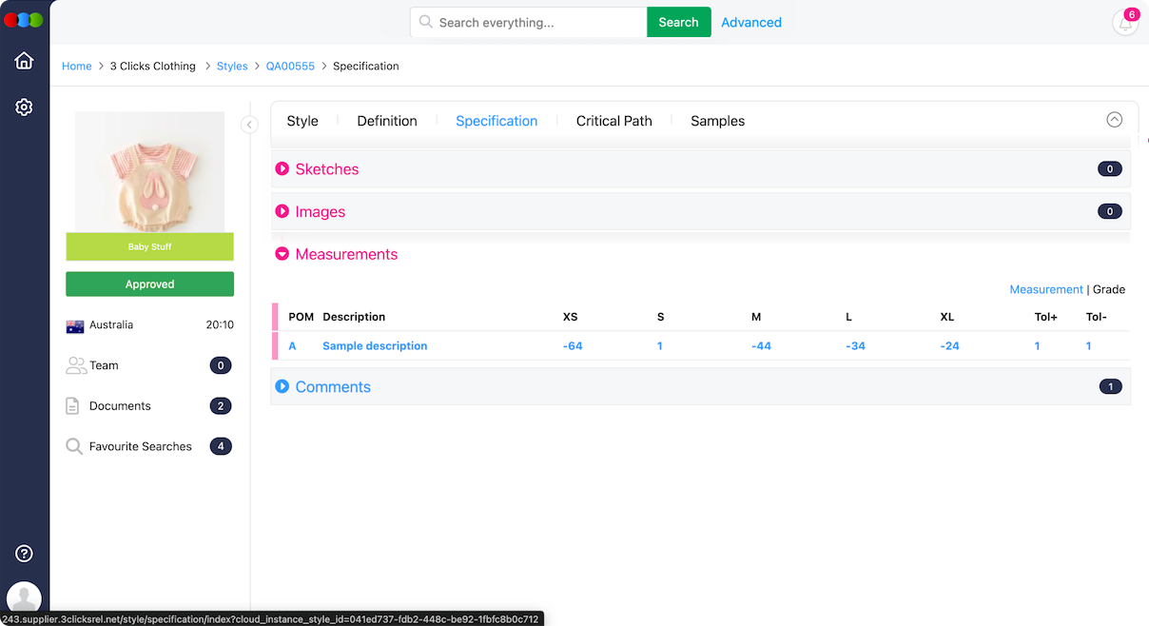Open the Advanced search link

pos(750,22)
